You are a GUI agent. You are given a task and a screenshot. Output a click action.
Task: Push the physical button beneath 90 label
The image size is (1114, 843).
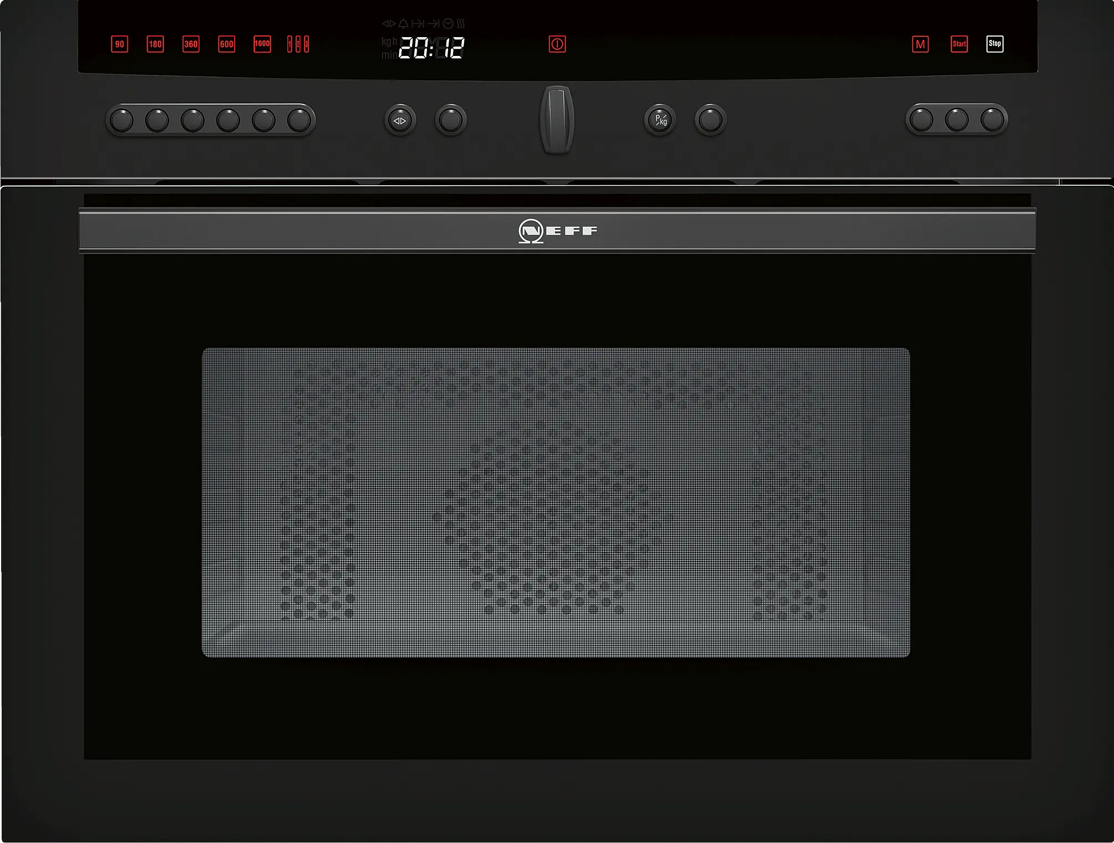pyautogui.click(x=122, y=120)
